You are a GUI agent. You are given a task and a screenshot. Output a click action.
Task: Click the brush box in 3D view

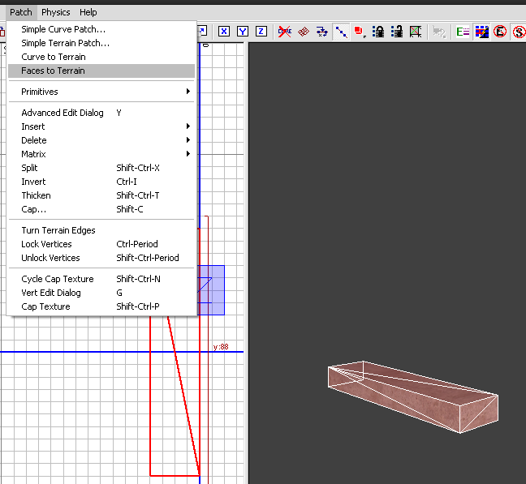pyautogui.click(x=412, y=397)
